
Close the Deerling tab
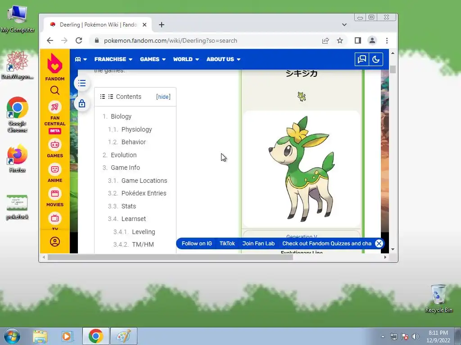(x=145, y=25)
